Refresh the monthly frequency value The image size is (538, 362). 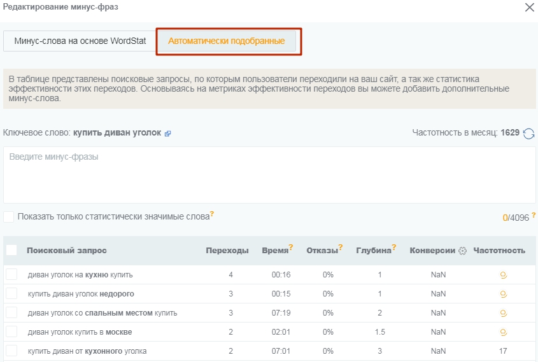(x=528, y=134)
